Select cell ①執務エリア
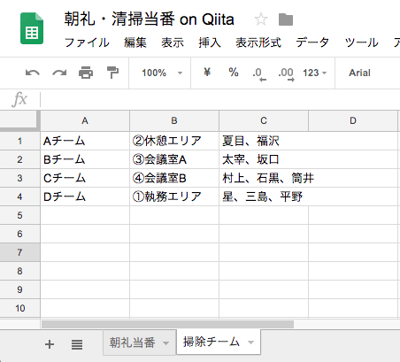This screenshot has width=400, height=362. coord(174,196)
